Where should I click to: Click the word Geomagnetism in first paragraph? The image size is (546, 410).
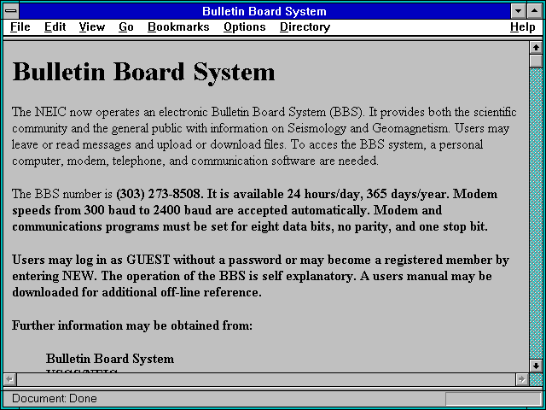tap(410, 129)
